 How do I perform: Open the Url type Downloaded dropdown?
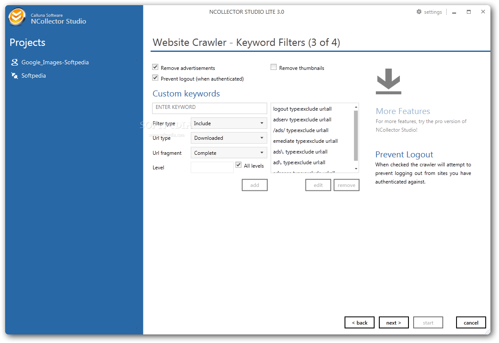[229, 138]
